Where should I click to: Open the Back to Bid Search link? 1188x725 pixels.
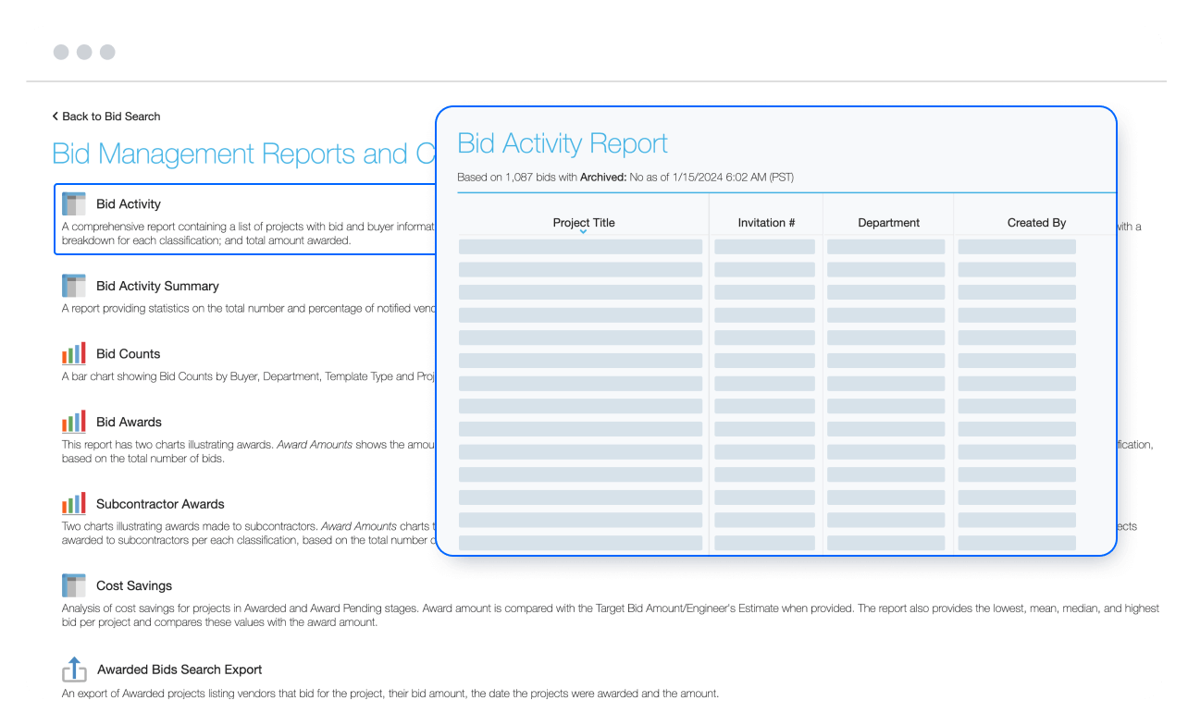click(111, 116)
